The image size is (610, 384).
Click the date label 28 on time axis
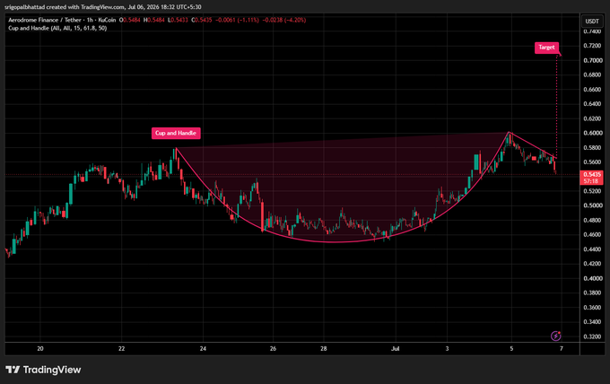pos(324,349)
